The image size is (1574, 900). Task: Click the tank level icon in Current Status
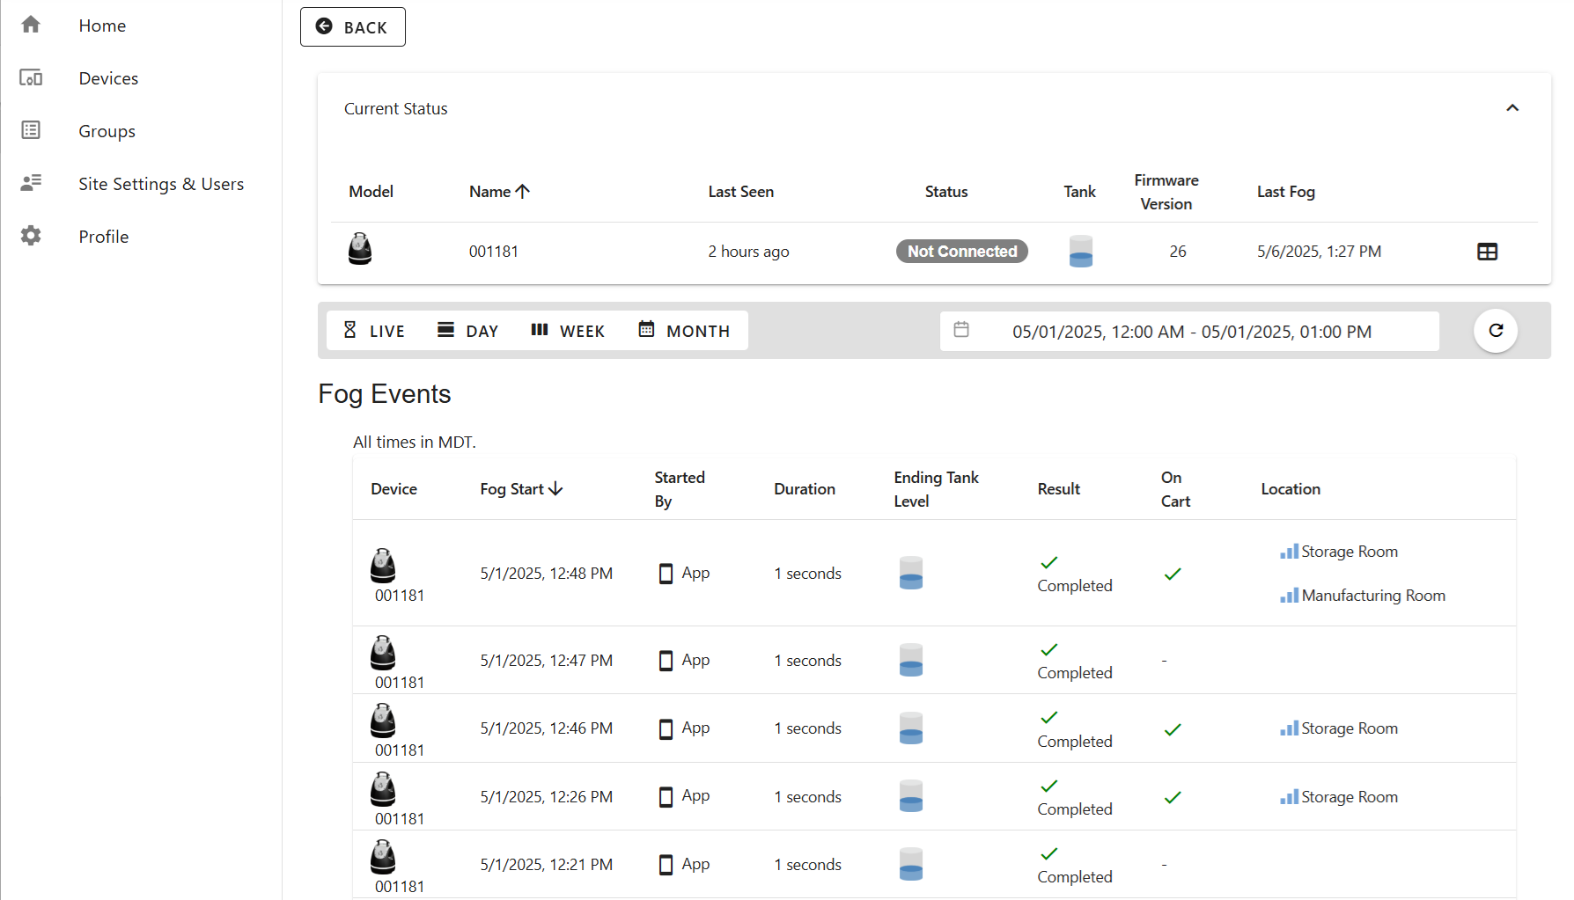pyautogui.click(x=1081, y=251)
